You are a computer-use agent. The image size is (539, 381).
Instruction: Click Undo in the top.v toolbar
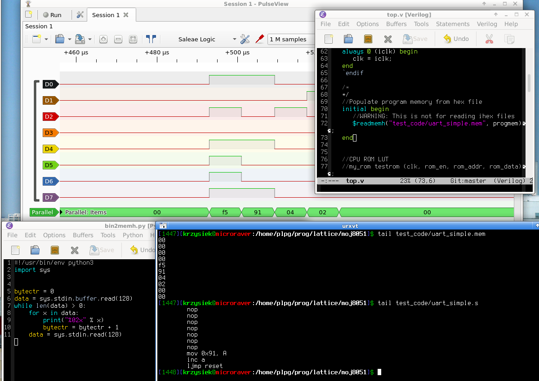456,39
